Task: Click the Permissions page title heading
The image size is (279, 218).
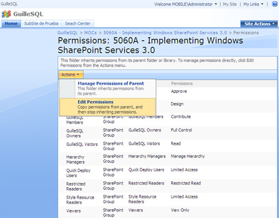Action: [x=150, y=45]
